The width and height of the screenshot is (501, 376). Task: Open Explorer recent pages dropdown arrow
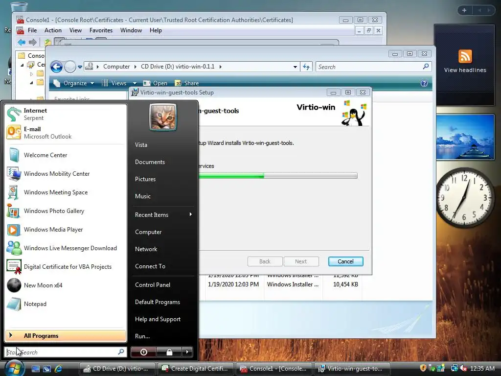pos(80,67)
